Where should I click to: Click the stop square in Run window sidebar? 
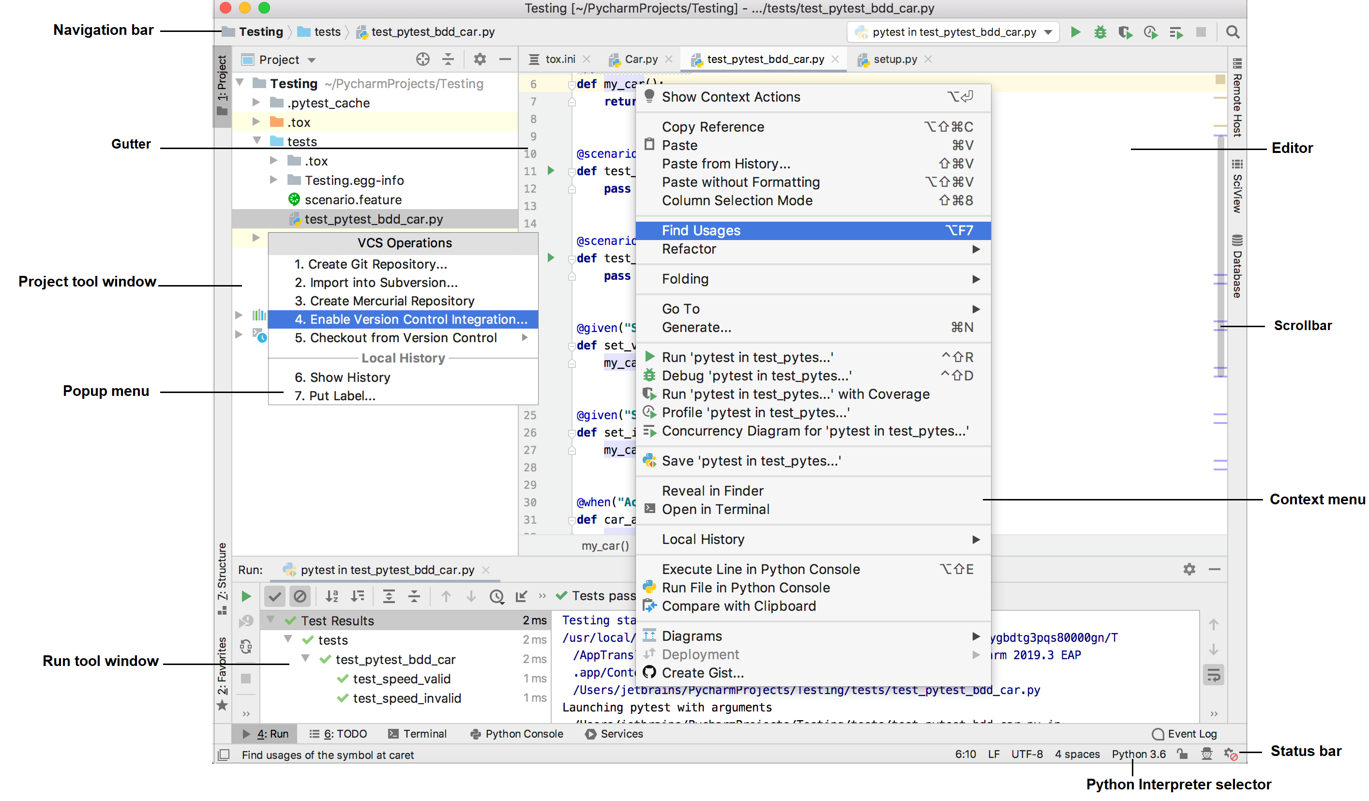coord(246,678)
